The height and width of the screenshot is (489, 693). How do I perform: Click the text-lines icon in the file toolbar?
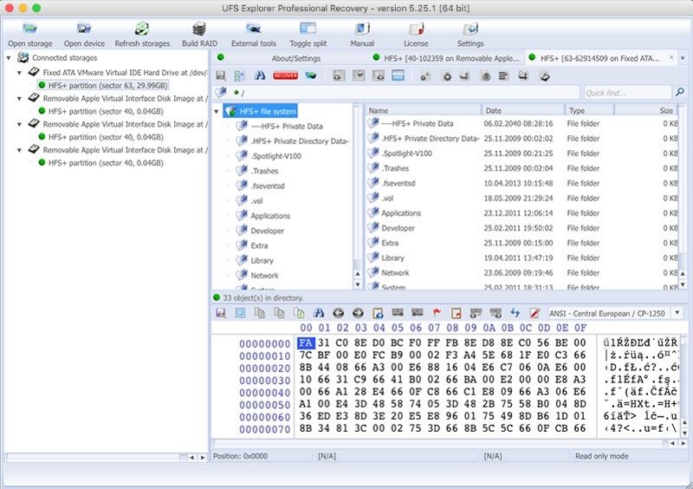pos(503,76)
